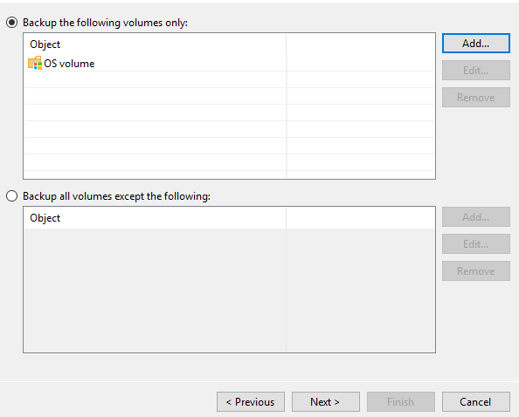Click the Remove button beside the exclusion list
Image resolution: width=519 pixels, height=417 pixels.
[x=475, y=271]
